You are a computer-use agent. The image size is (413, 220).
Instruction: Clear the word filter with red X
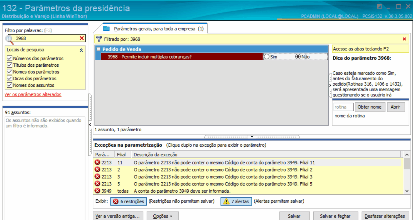(x=82, y=38)
